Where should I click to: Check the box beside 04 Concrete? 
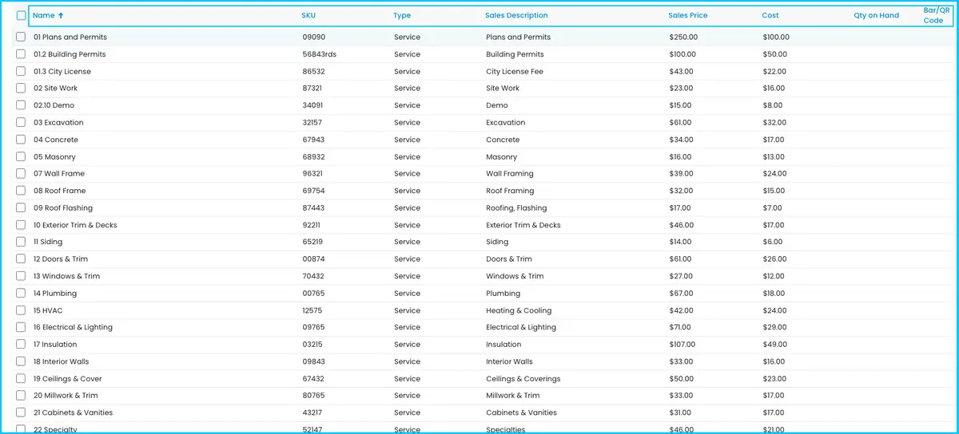21,140
